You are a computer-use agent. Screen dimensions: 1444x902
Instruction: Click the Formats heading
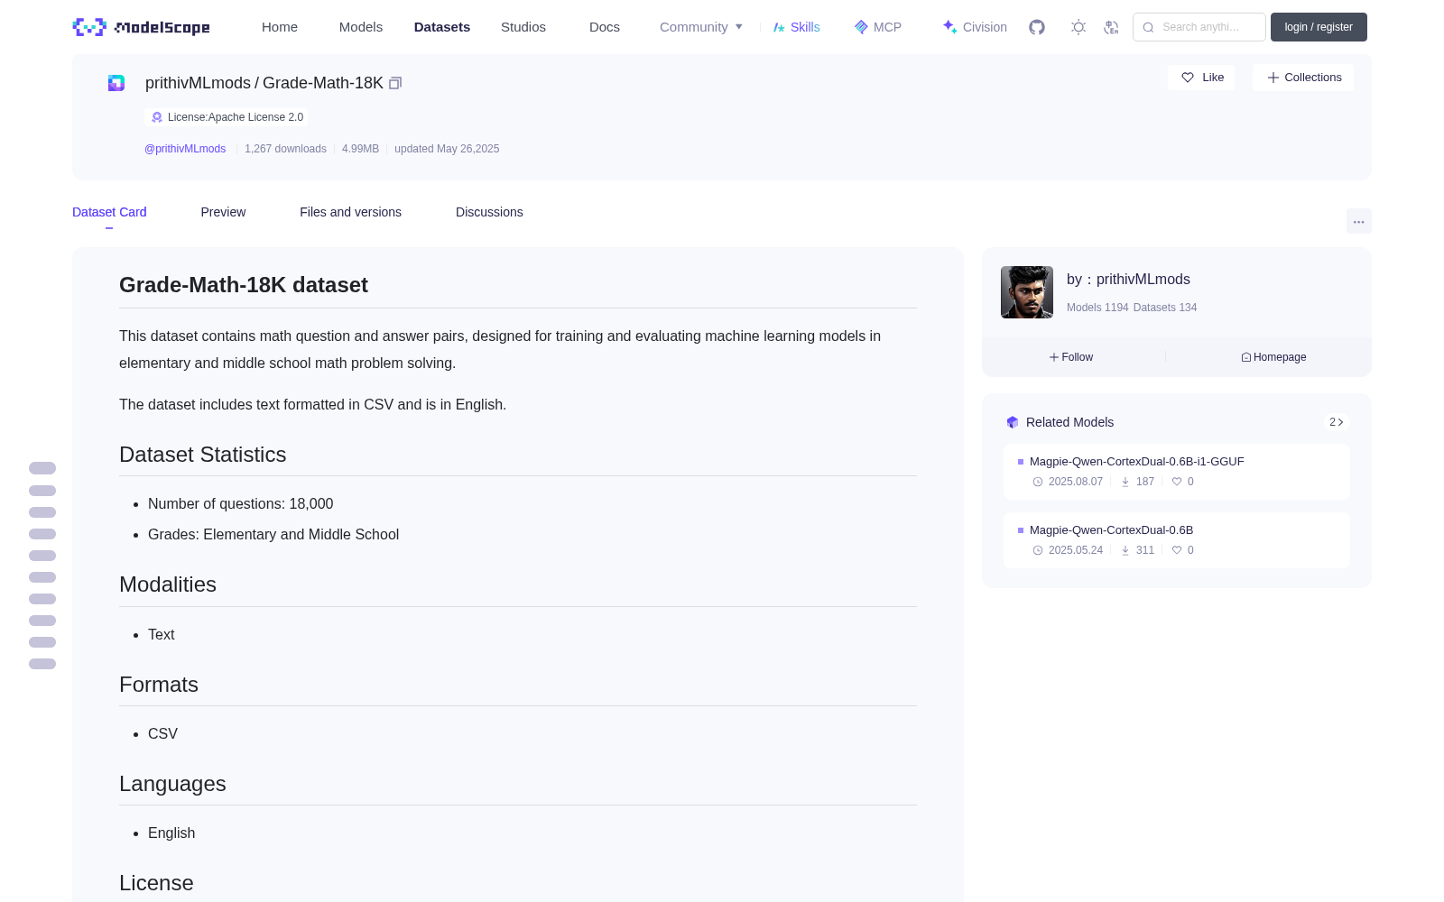click(159, 685)
